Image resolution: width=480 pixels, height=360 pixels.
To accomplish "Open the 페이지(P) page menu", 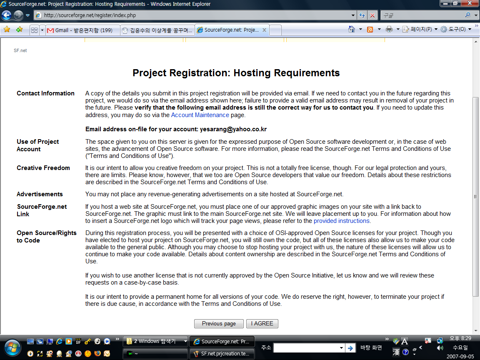I will [420, 29].
